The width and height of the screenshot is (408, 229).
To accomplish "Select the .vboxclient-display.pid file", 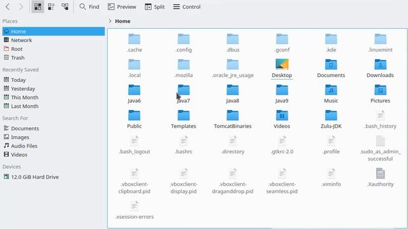I will (184, 181).
